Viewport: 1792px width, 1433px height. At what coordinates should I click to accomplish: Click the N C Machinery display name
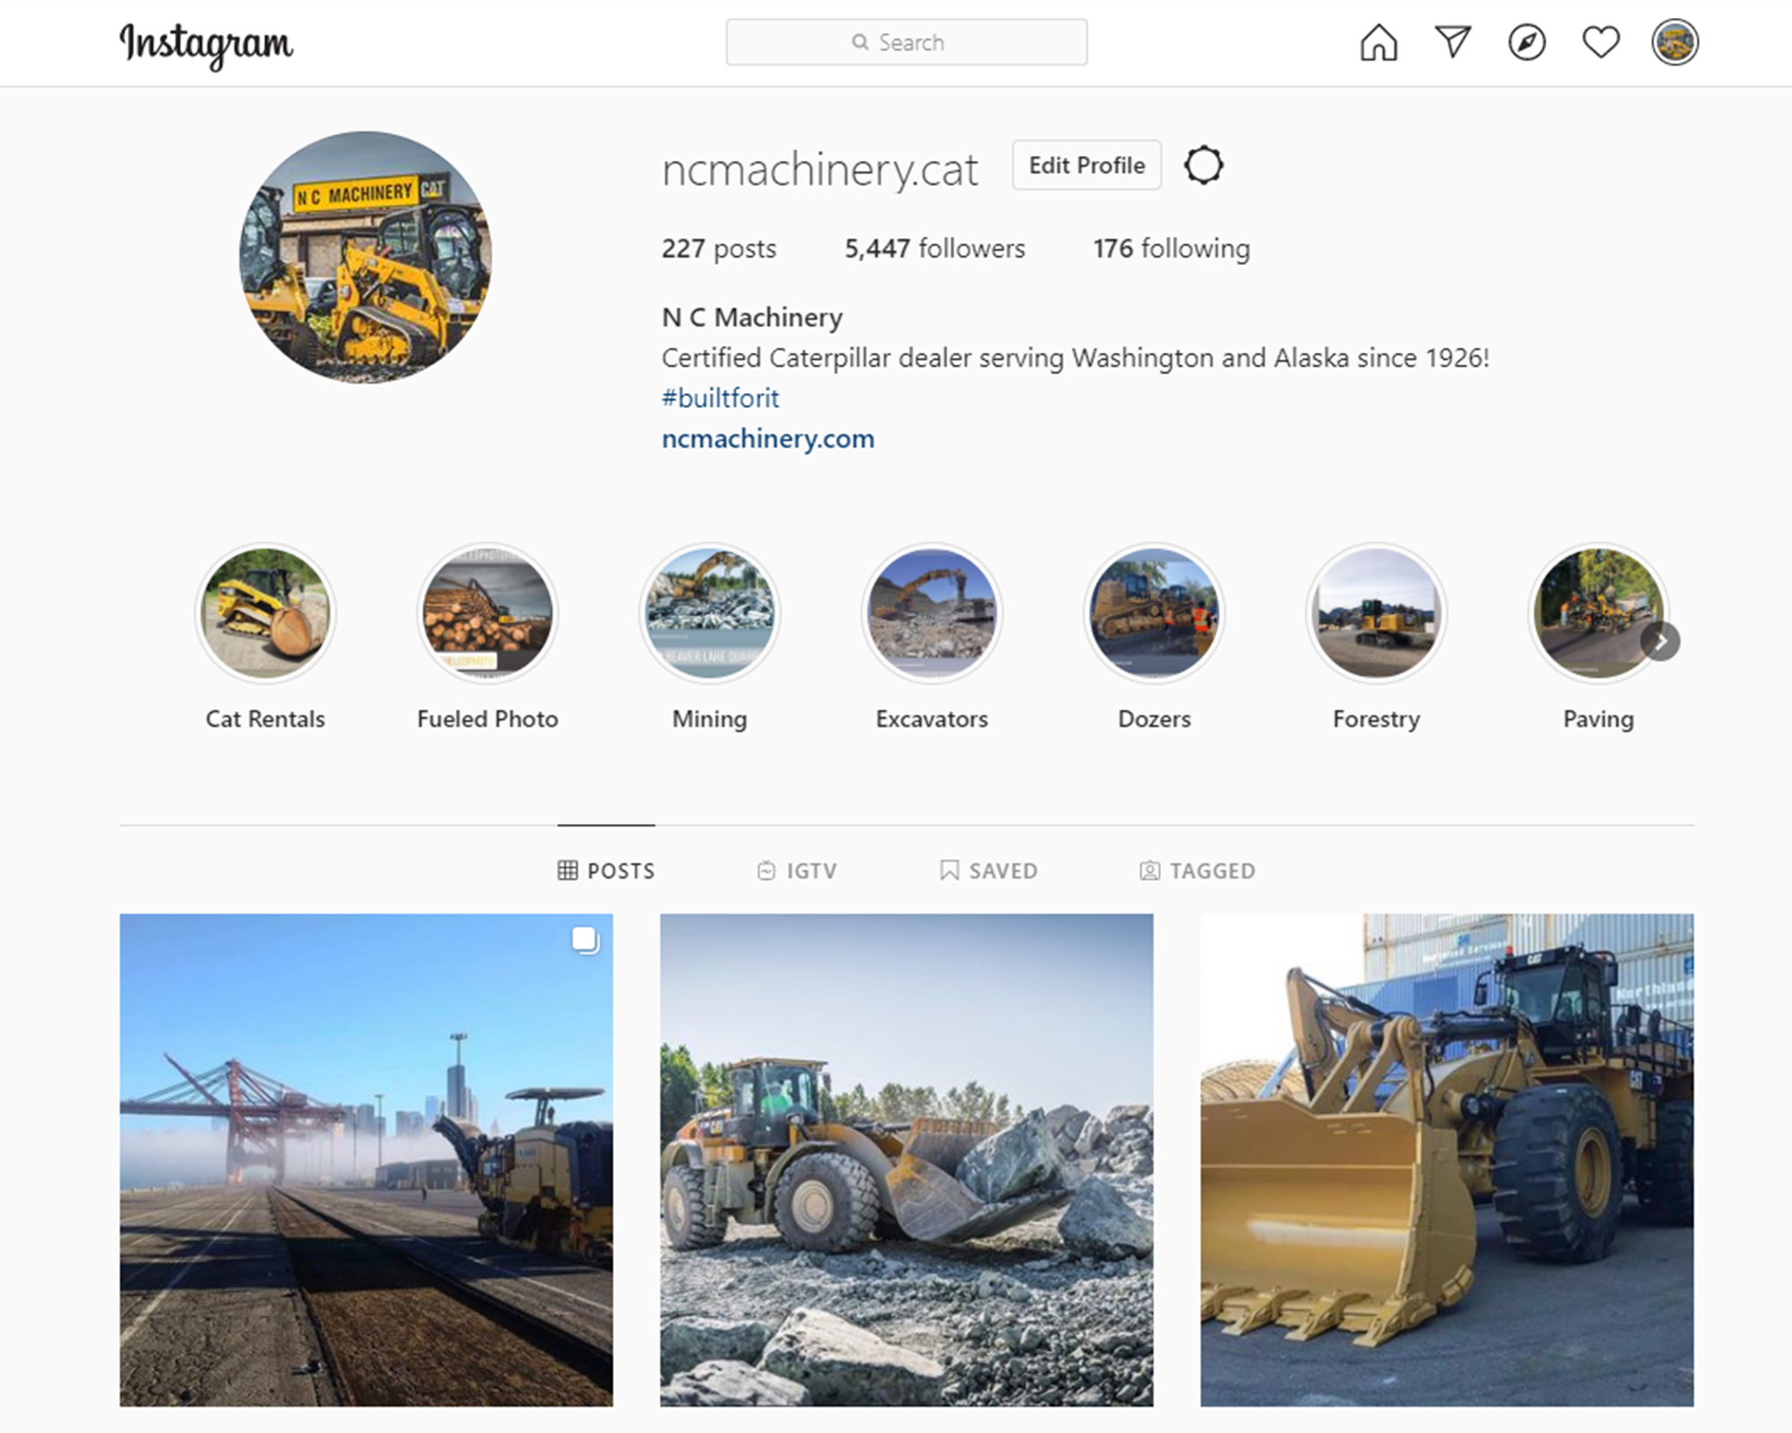[x=752, y=317]
